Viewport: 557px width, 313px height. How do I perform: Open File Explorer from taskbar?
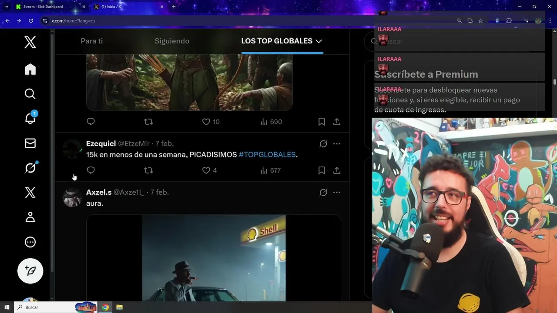[119, 307]
